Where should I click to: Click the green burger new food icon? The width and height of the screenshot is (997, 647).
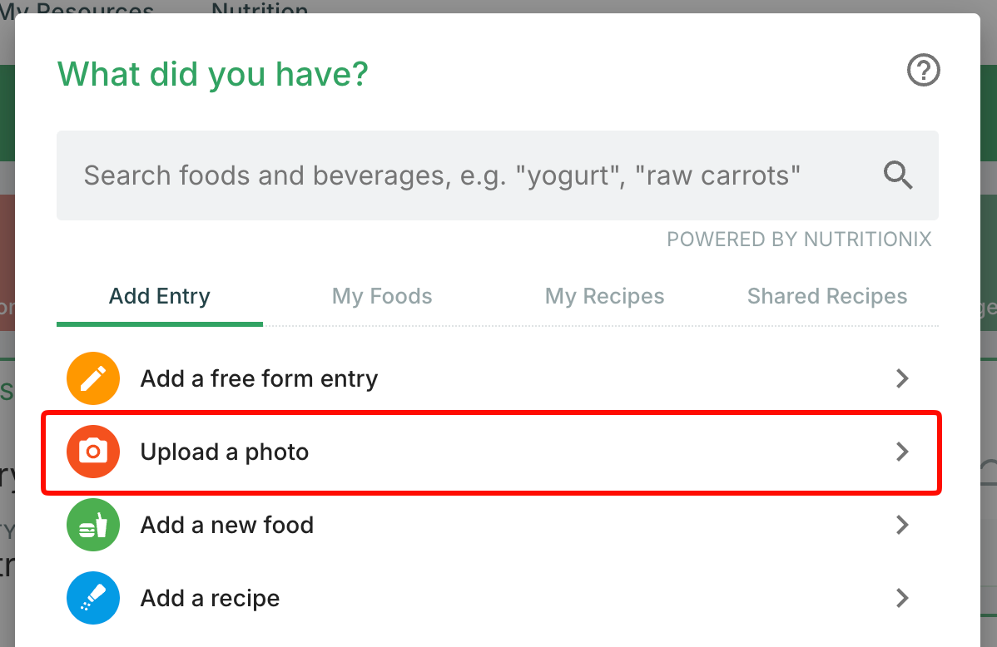(93, 525)
